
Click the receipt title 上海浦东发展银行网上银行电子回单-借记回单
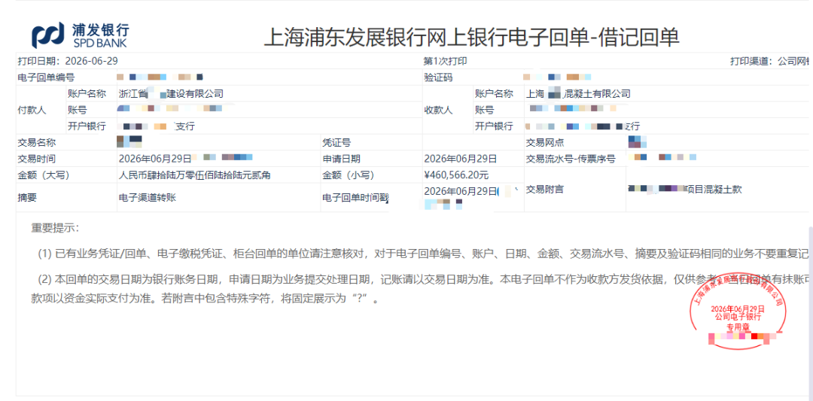click(x=471, y=37)
